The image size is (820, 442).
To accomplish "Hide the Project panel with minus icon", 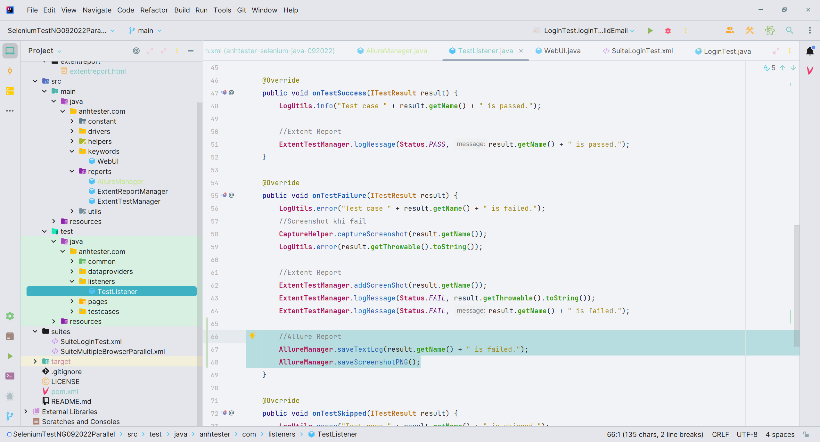I will (x=191, y=51).
